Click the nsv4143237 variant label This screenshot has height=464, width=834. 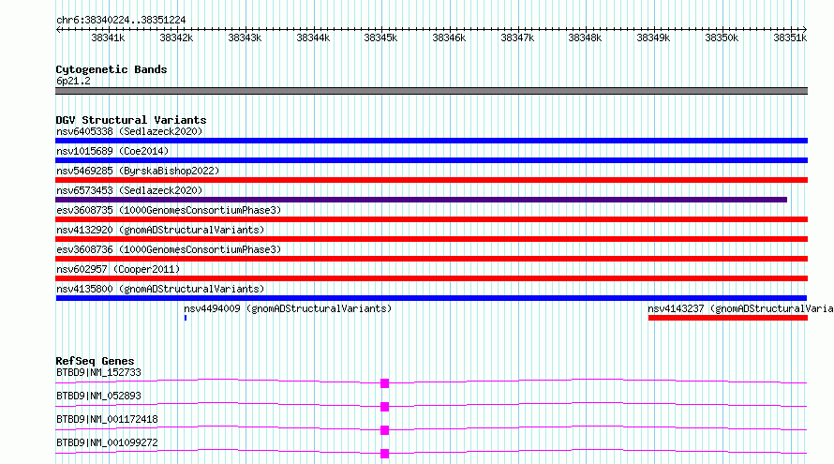[740, 308]
